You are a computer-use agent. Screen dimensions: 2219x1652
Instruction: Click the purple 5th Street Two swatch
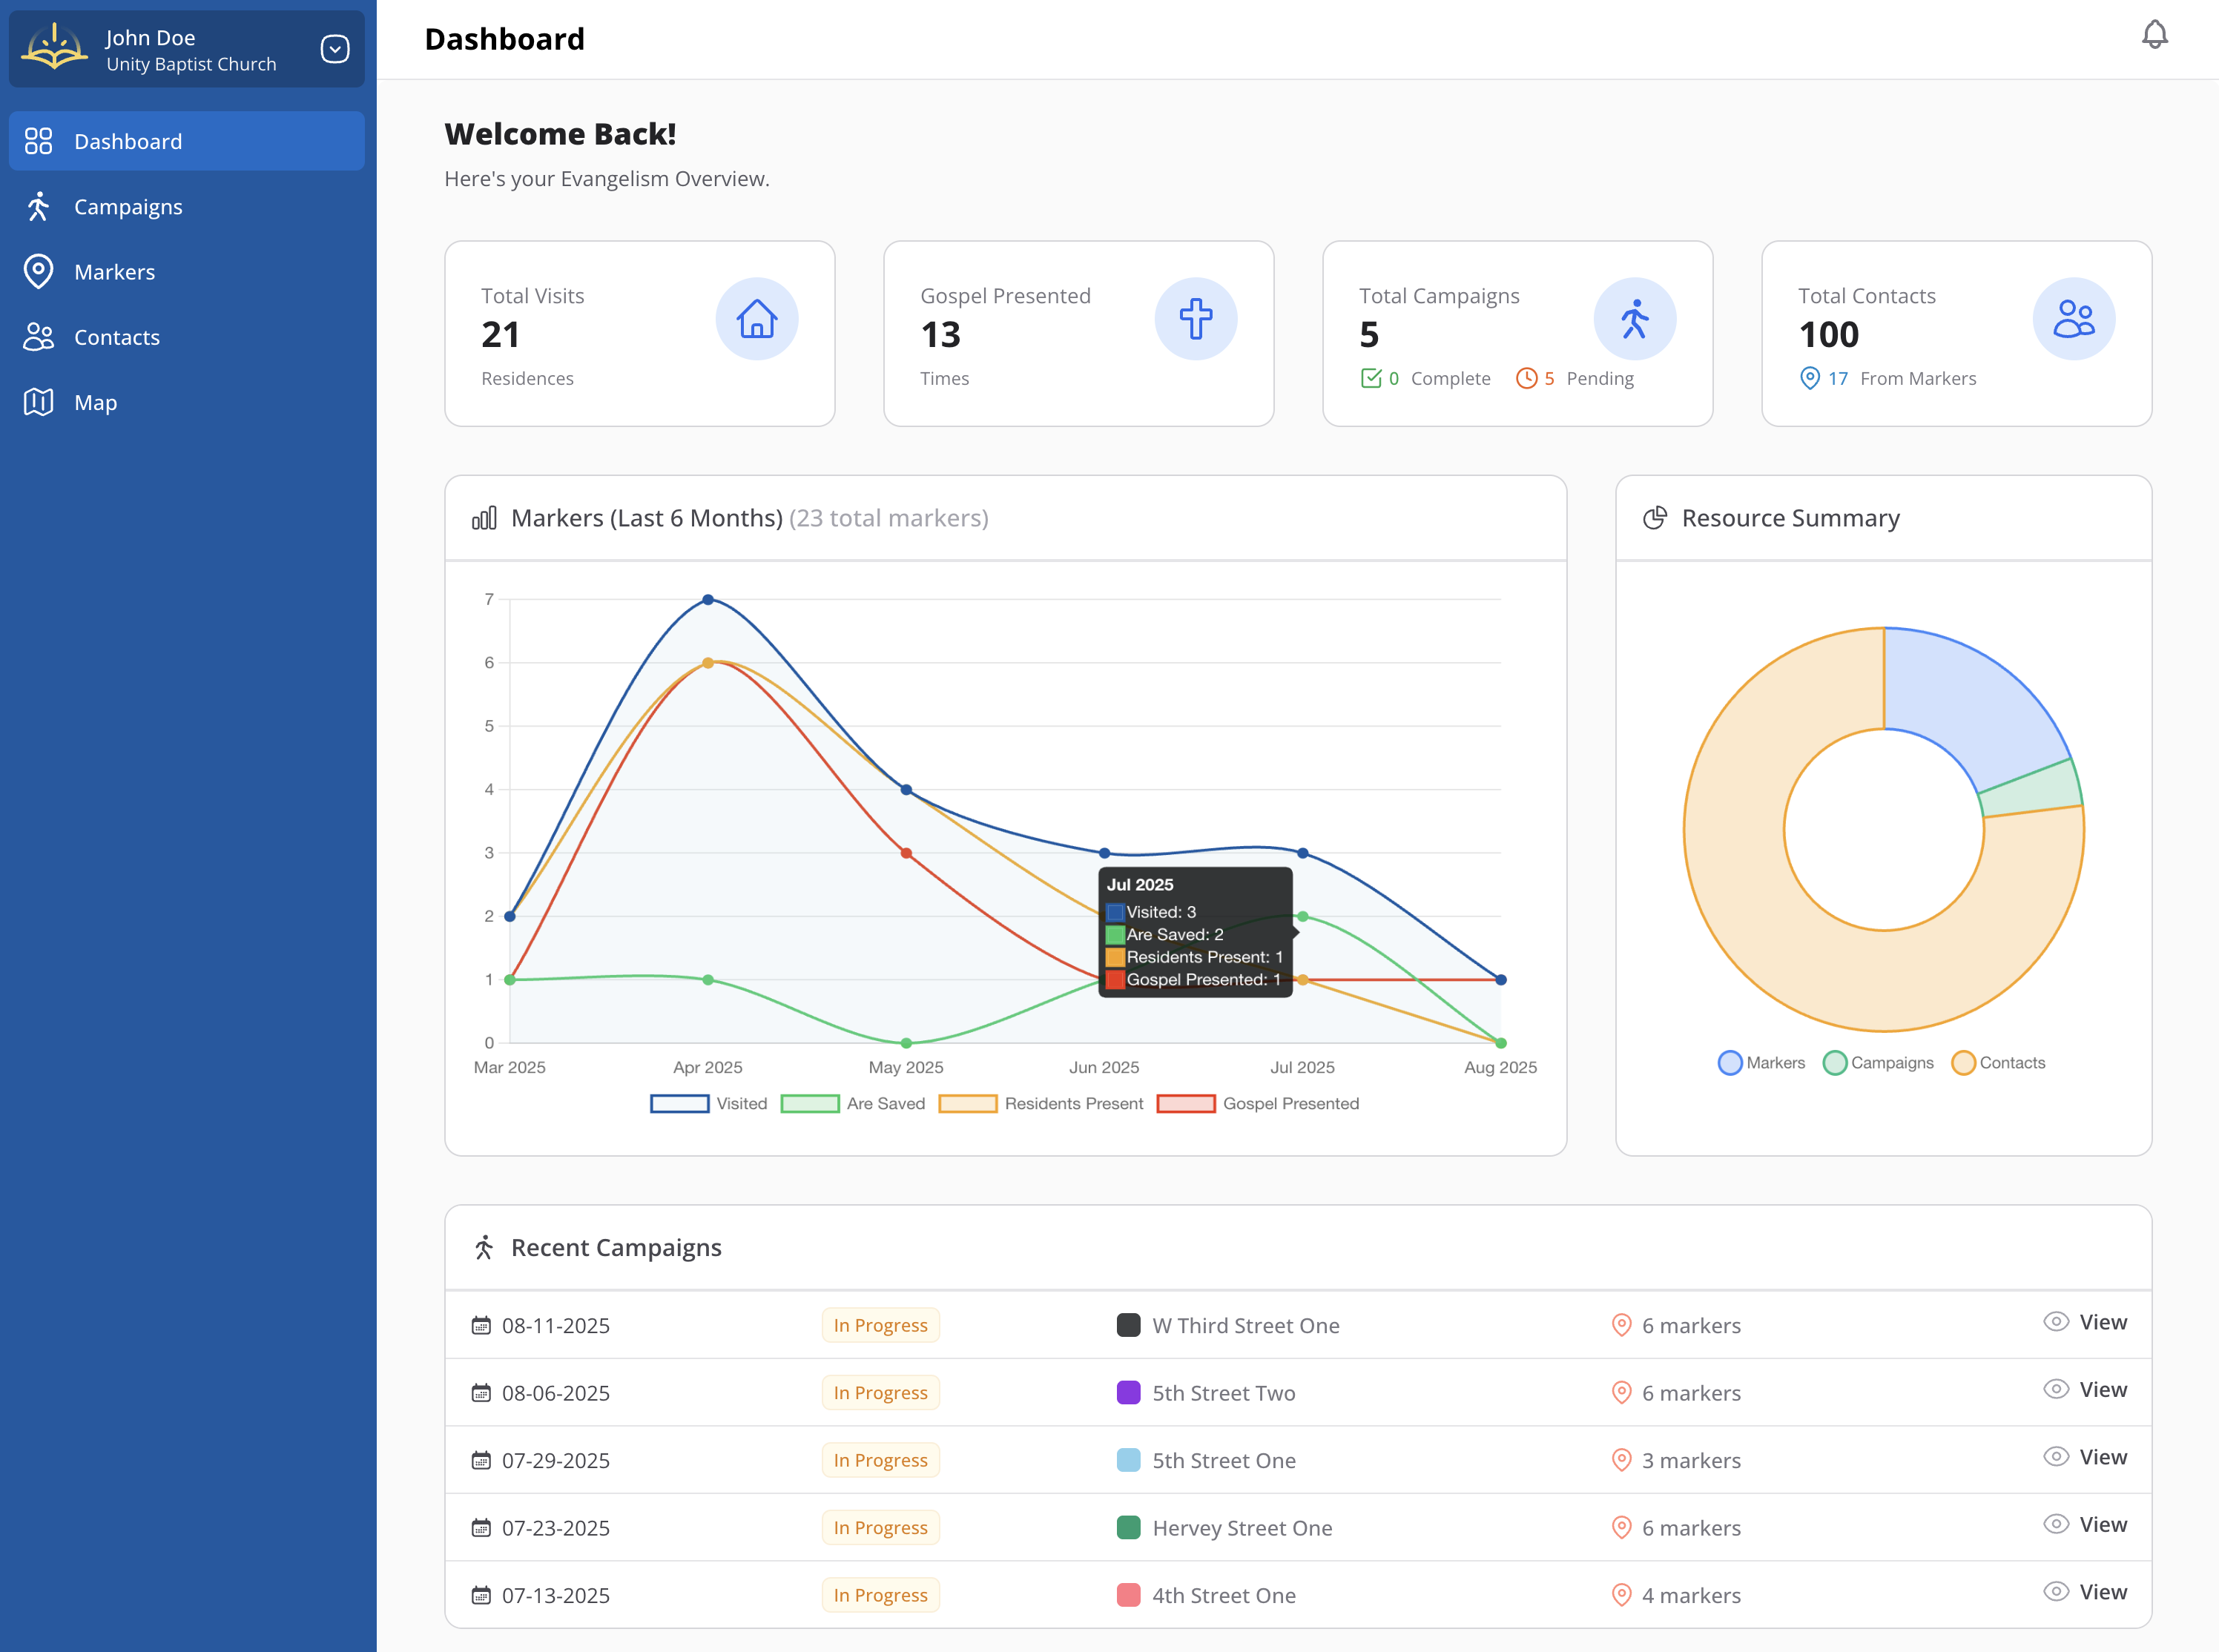(1128, 1393)
